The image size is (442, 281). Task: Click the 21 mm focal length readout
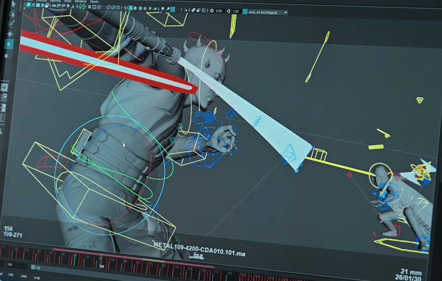[411, 271]
